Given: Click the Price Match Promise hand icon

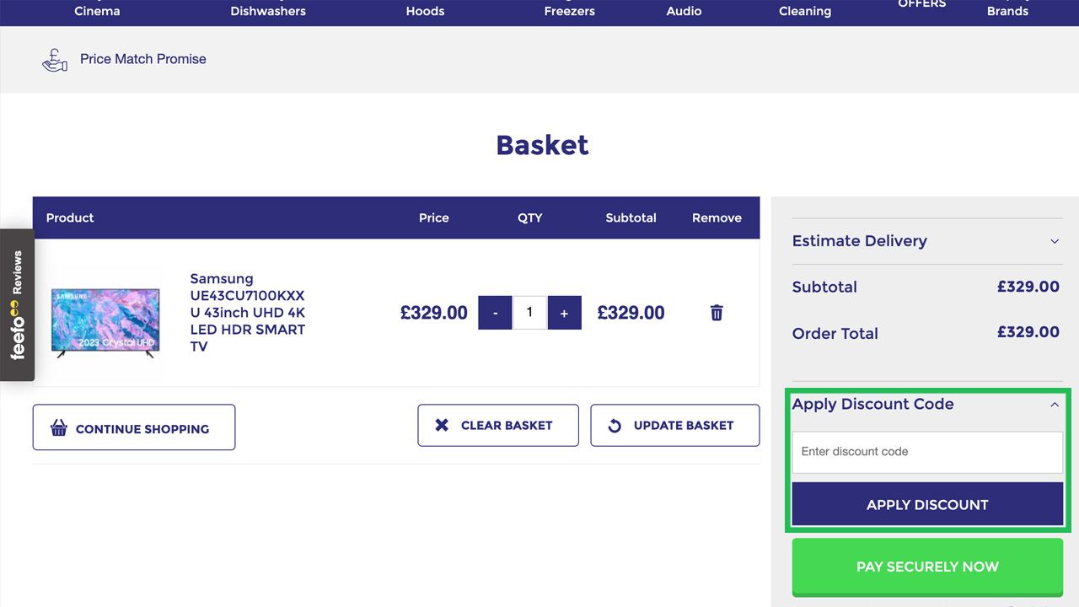Looking at the screenshot, I should point(55,60).
